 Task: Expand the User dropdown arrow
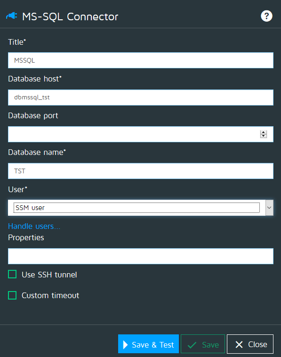[x=269, y=208]
